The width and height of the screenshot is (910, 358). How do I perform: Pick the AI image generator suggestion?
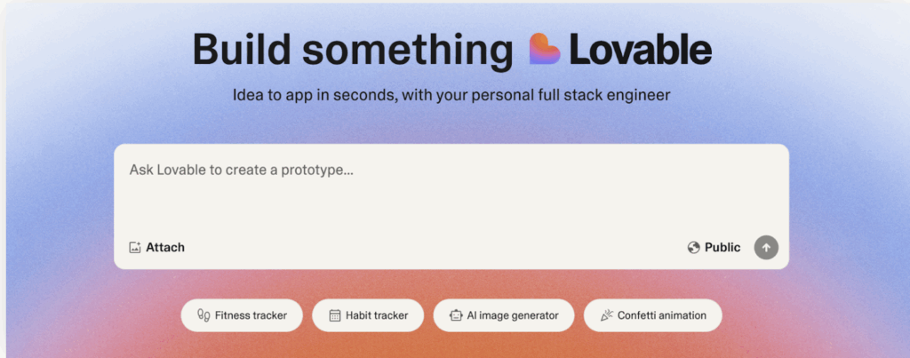tap(504, 315)
